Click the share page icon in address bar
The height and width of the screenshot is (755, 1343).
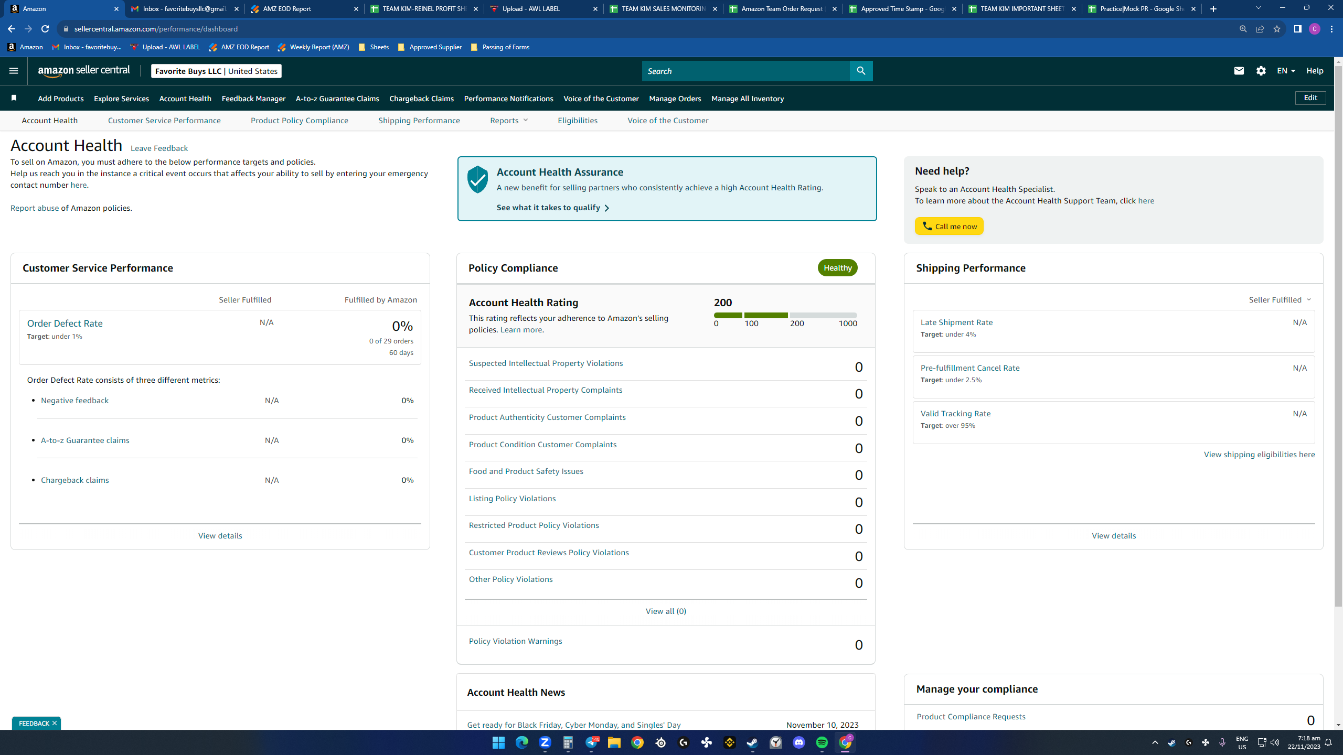tap(1260, 29)
